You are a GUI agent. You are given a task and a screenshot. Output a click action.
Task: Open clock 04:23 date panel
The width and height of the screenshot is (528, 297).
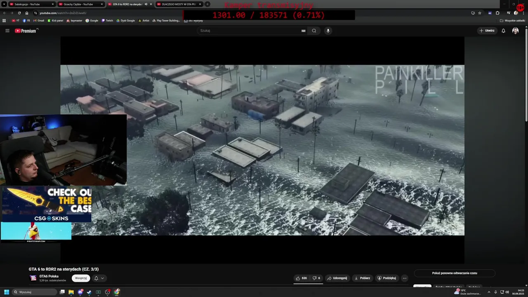[x=518, y=292]
